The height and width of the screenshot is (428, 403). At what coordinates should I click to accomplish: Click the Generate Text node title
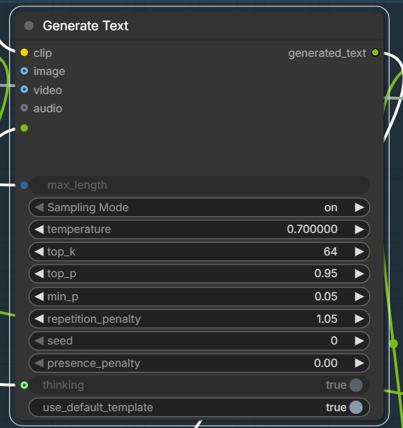(x=86, y=26)
